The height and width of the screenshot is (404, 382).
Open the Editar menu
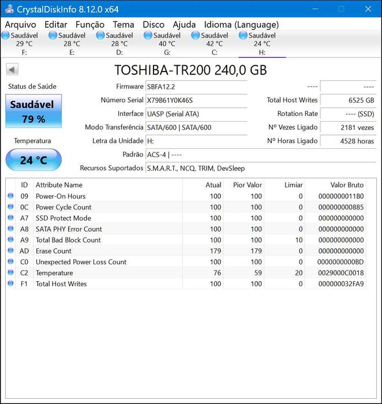55,24
